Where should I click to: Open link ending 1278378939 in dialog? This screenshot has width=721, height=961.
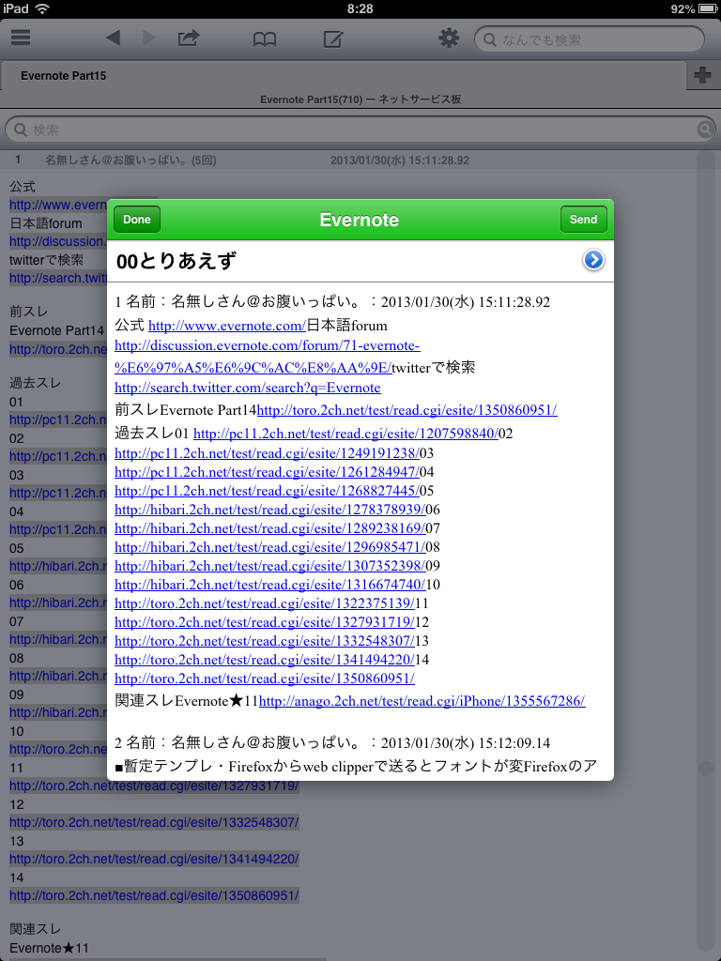[270, 510]
